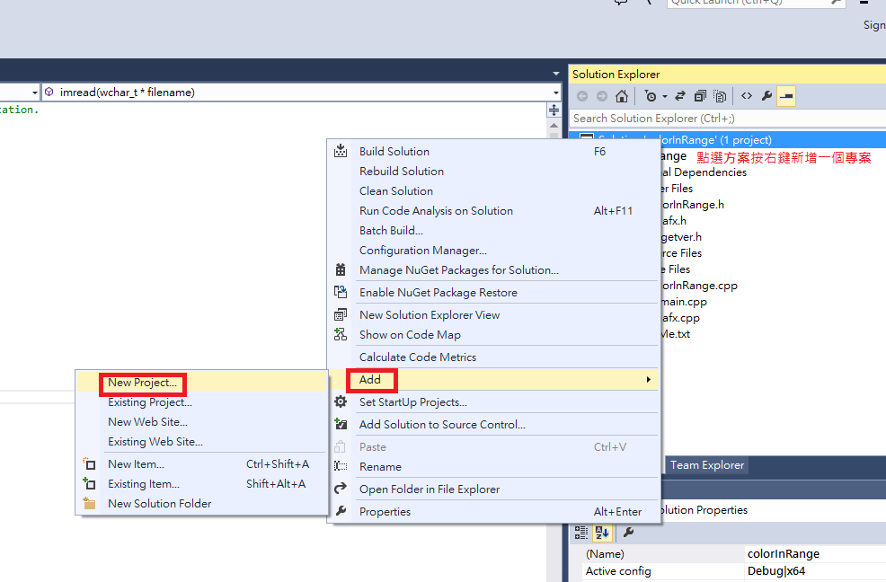Image resolution: width=886 pixels, height=582 pixels.
Task: Click the Alphabetical sort icon in Properties
Action: (x=602, y=533)
